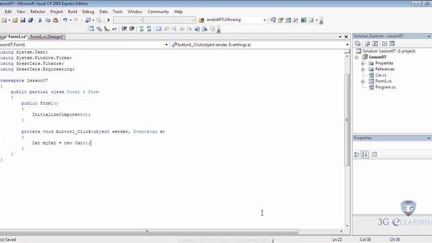Click the Save All icon

pos(30,20)
